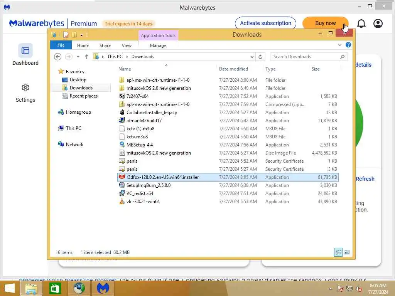The width and height of the screenshot is (395, 296).
Task: Open Malwarebytes Settings gear
Action: tap(25, 87)
